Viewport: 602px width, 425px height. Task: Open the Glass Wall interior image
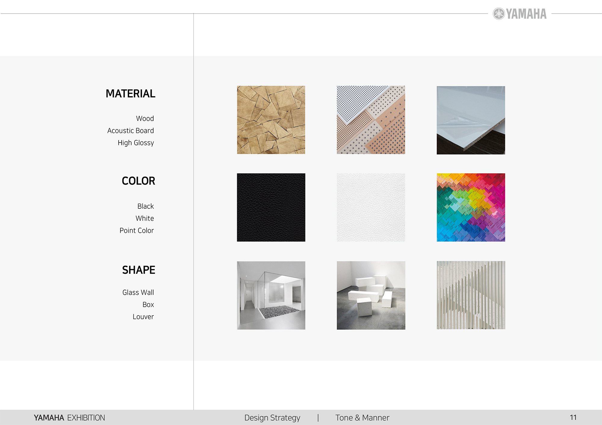click(x=271, y=295)
